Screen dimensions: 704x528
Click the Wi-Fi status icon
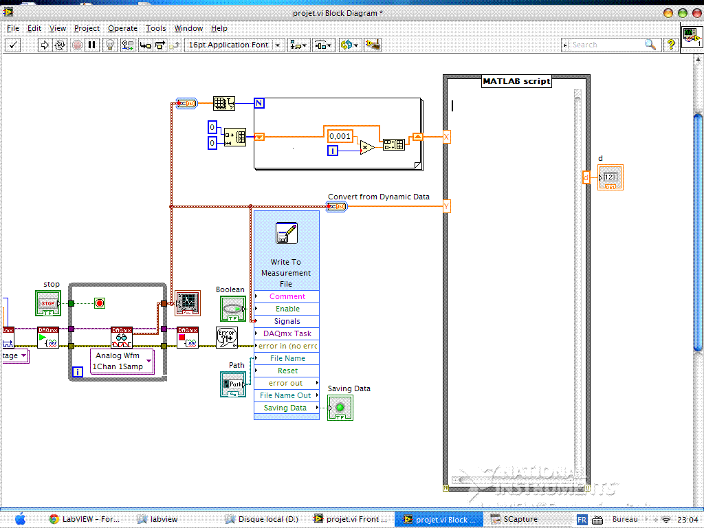665,520
